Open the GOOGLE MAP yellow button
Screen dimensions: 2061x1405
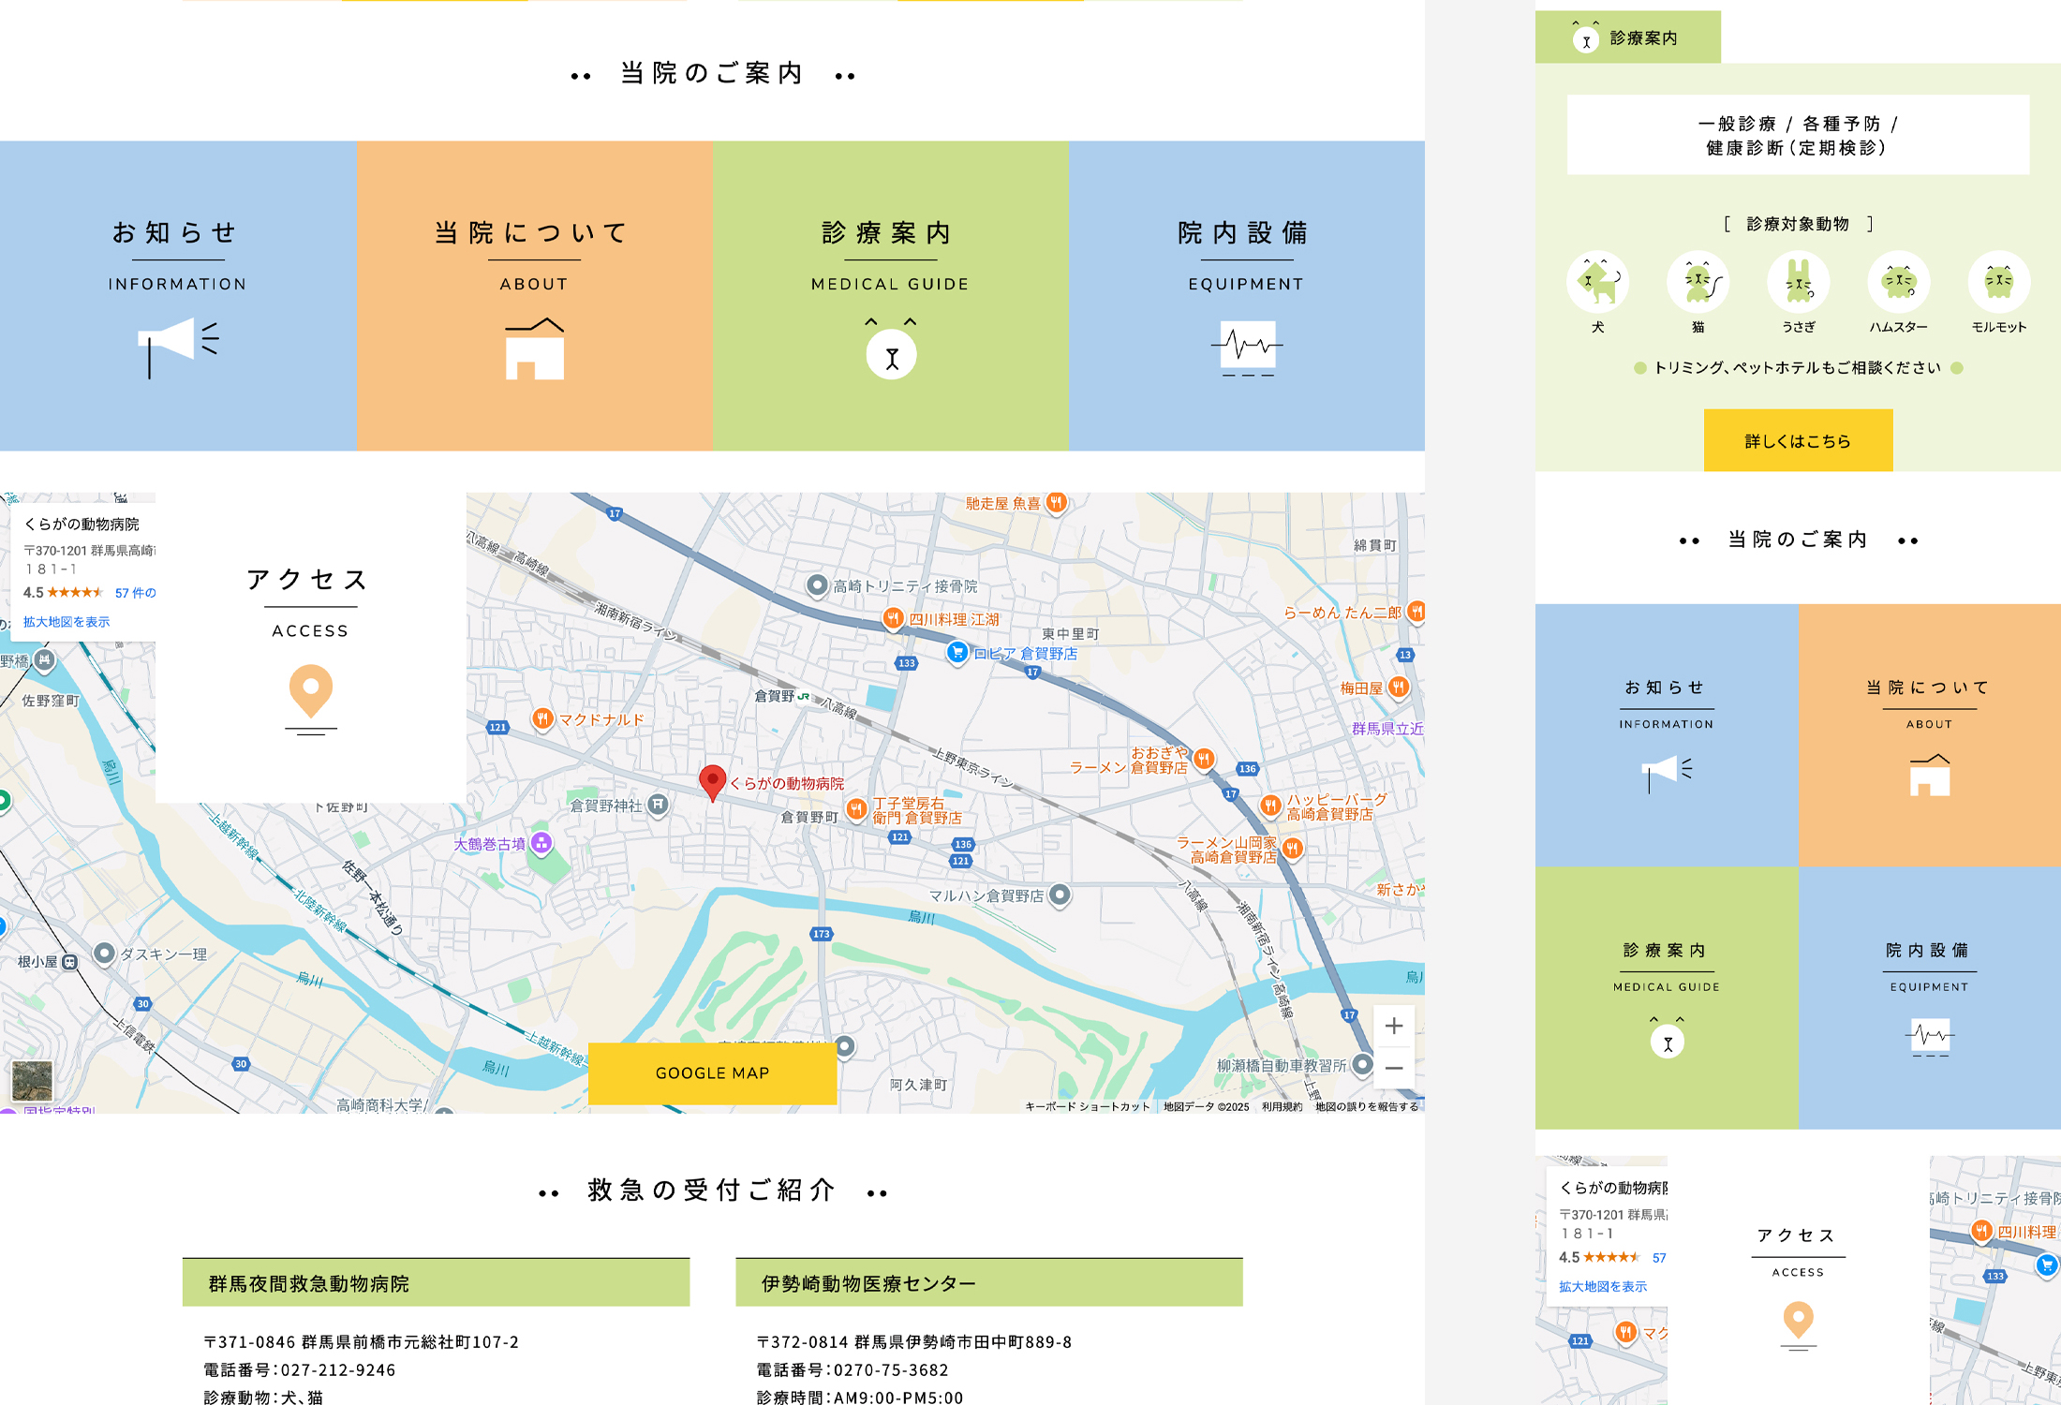[712, 1073]
